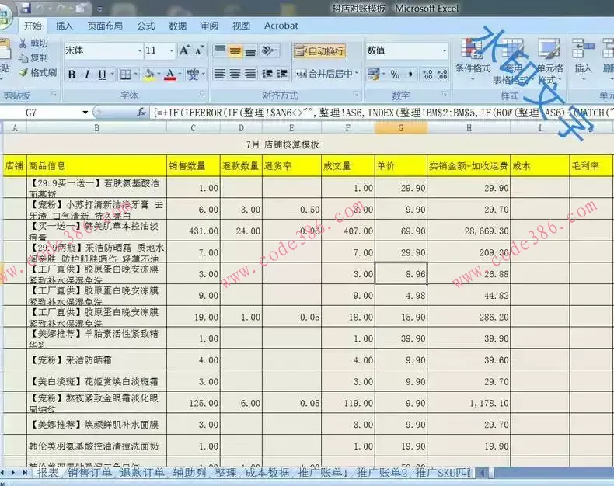
Task: Click the accounting currency format icon
Action: [374, 75]
